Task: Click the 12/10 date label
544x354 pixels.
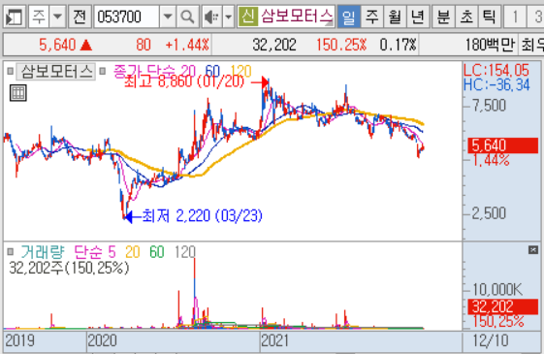Action: pos(491,340)
